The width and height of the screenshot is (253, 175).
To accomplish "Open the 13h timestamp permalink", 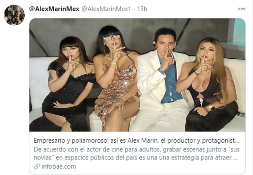I will (x=142, y=9).
